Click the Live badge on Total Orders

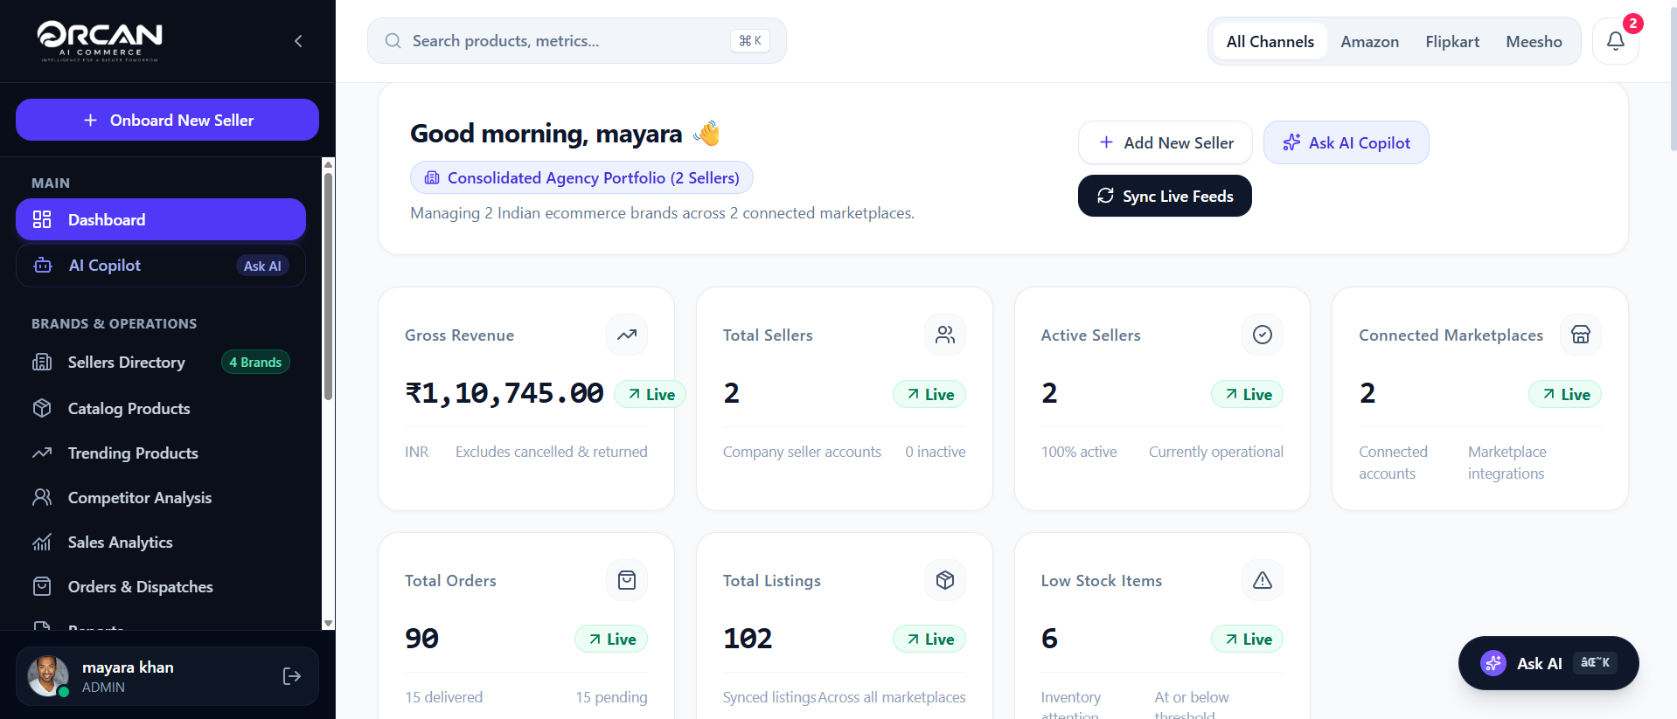[611, 639]
